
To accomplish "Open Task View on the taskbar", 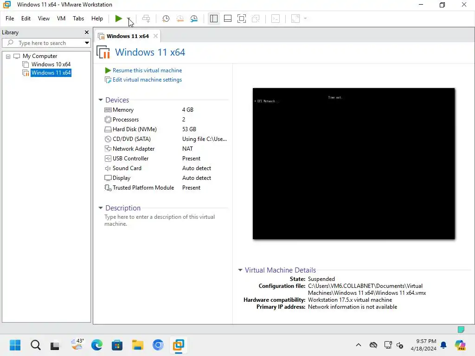I will 55,345.
